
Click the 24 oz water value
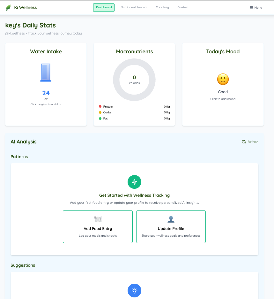click(46, 93)
